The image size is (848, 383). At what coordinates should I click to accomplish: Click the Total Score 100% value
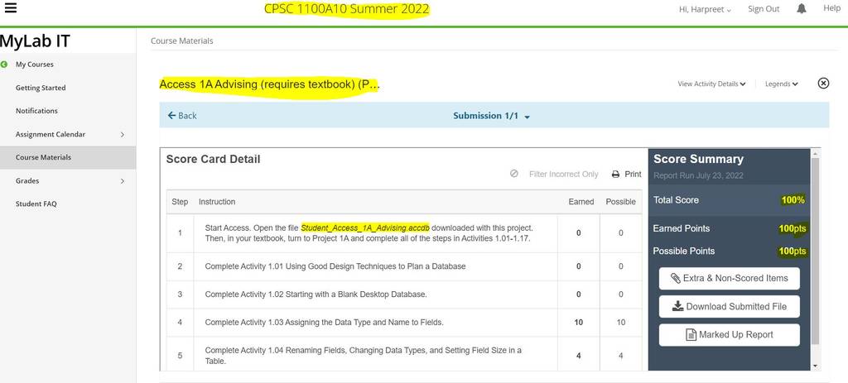pyautogui.click(x=793, y=200)
